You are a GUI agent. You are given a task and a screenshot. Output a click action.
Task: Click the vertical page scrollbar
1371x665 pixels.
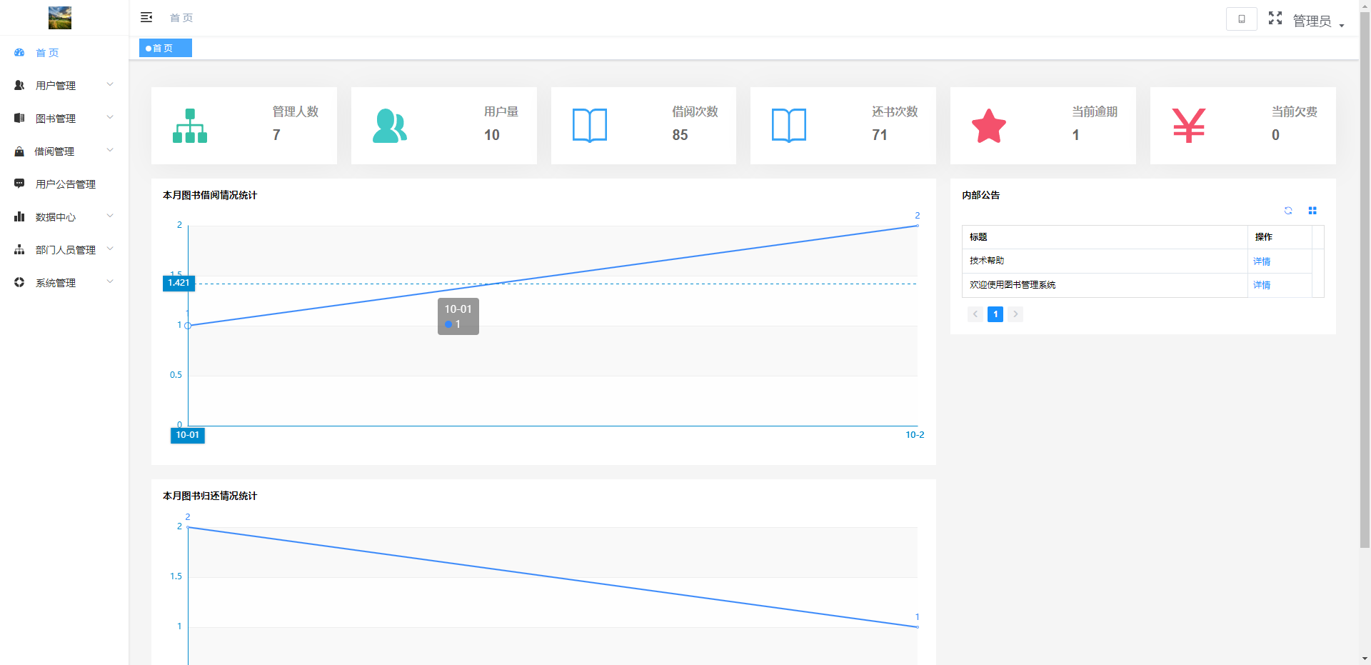1365,286
